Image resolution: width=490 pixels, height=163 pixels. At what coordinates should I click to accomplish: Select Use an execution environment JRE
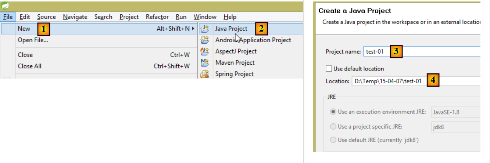pos(333,112)
